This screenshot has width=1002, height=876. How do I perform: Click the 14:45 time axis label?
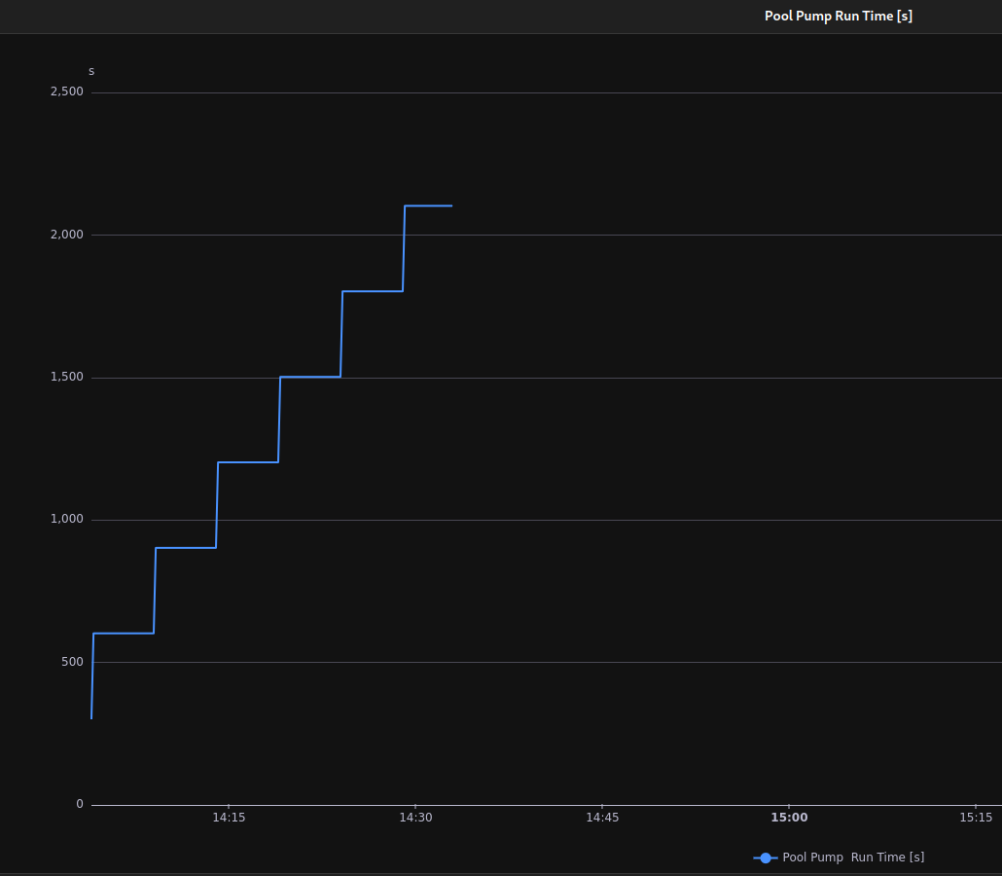point(602,818)
